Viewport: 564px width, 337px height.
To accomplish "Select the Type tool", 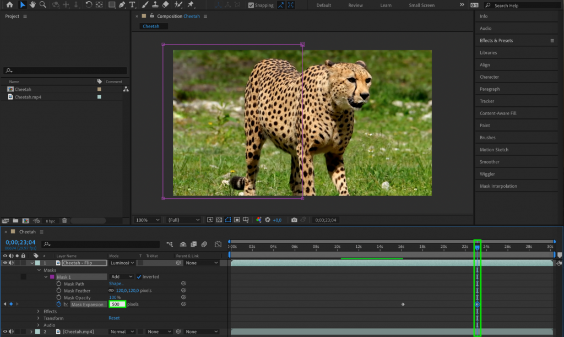I will [132, 5].
